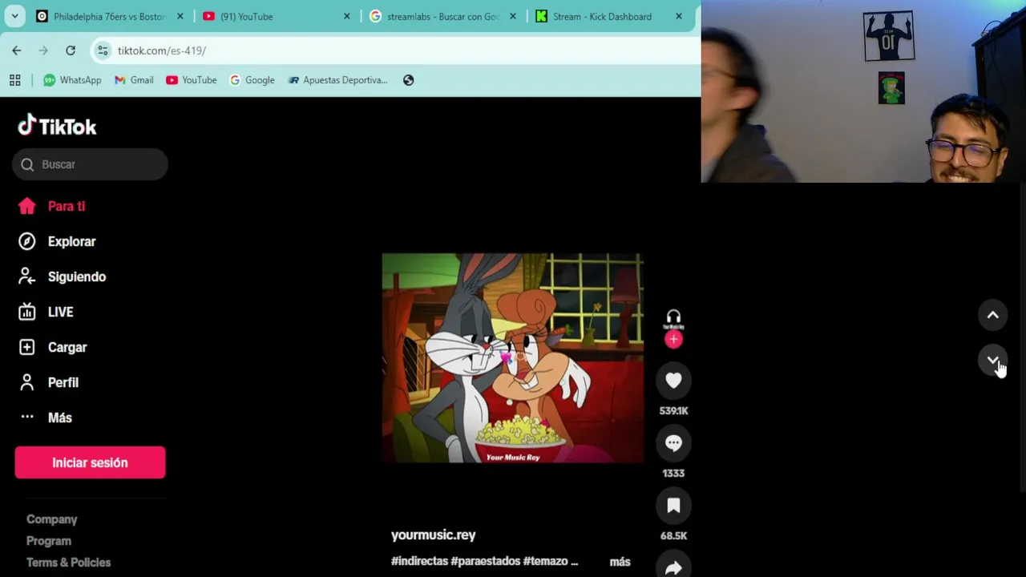Save the video with the bookmark icon
The width and height of the screenshot is (1026, 577).
pos(673,506)
